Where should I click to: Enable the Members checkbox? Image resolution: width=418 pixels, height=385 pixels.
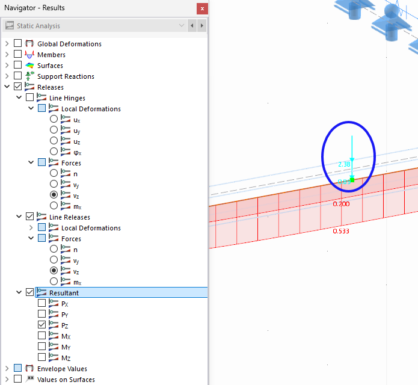click(18, 54)
